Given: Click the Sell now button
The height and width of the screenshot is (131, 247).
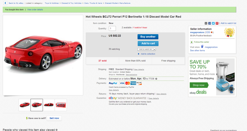Looking at the screenshot, I should (x=54, y=118).
